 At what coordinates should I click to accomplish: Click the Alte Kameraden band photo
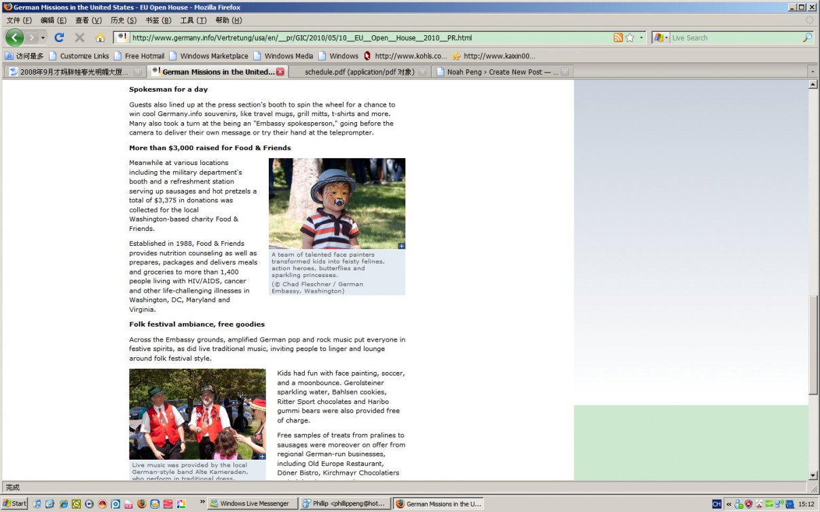pyautogui.click(x=198, y=414)
